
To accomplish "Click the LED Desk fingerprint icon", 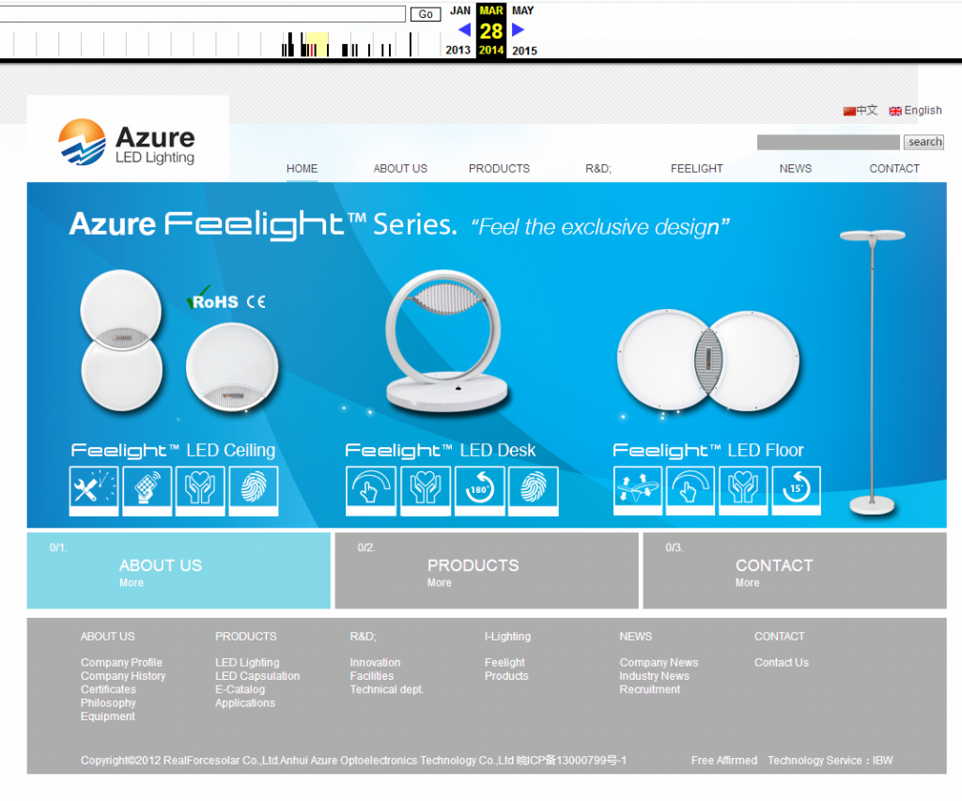I will 534,491.
